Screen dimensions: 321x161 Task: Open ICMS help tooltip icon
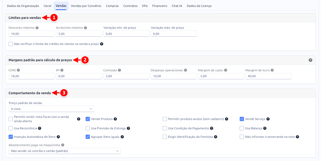click(x=18, y=70)
